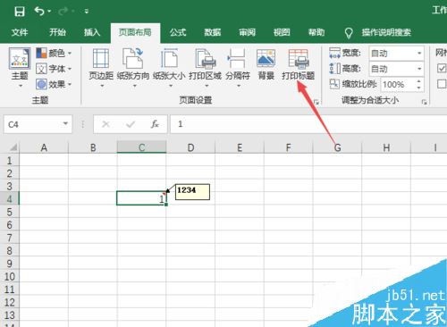Click the 纸张大小 (Size) icon
This screenshot has height=327, width=447.
[x=169, y=59]
